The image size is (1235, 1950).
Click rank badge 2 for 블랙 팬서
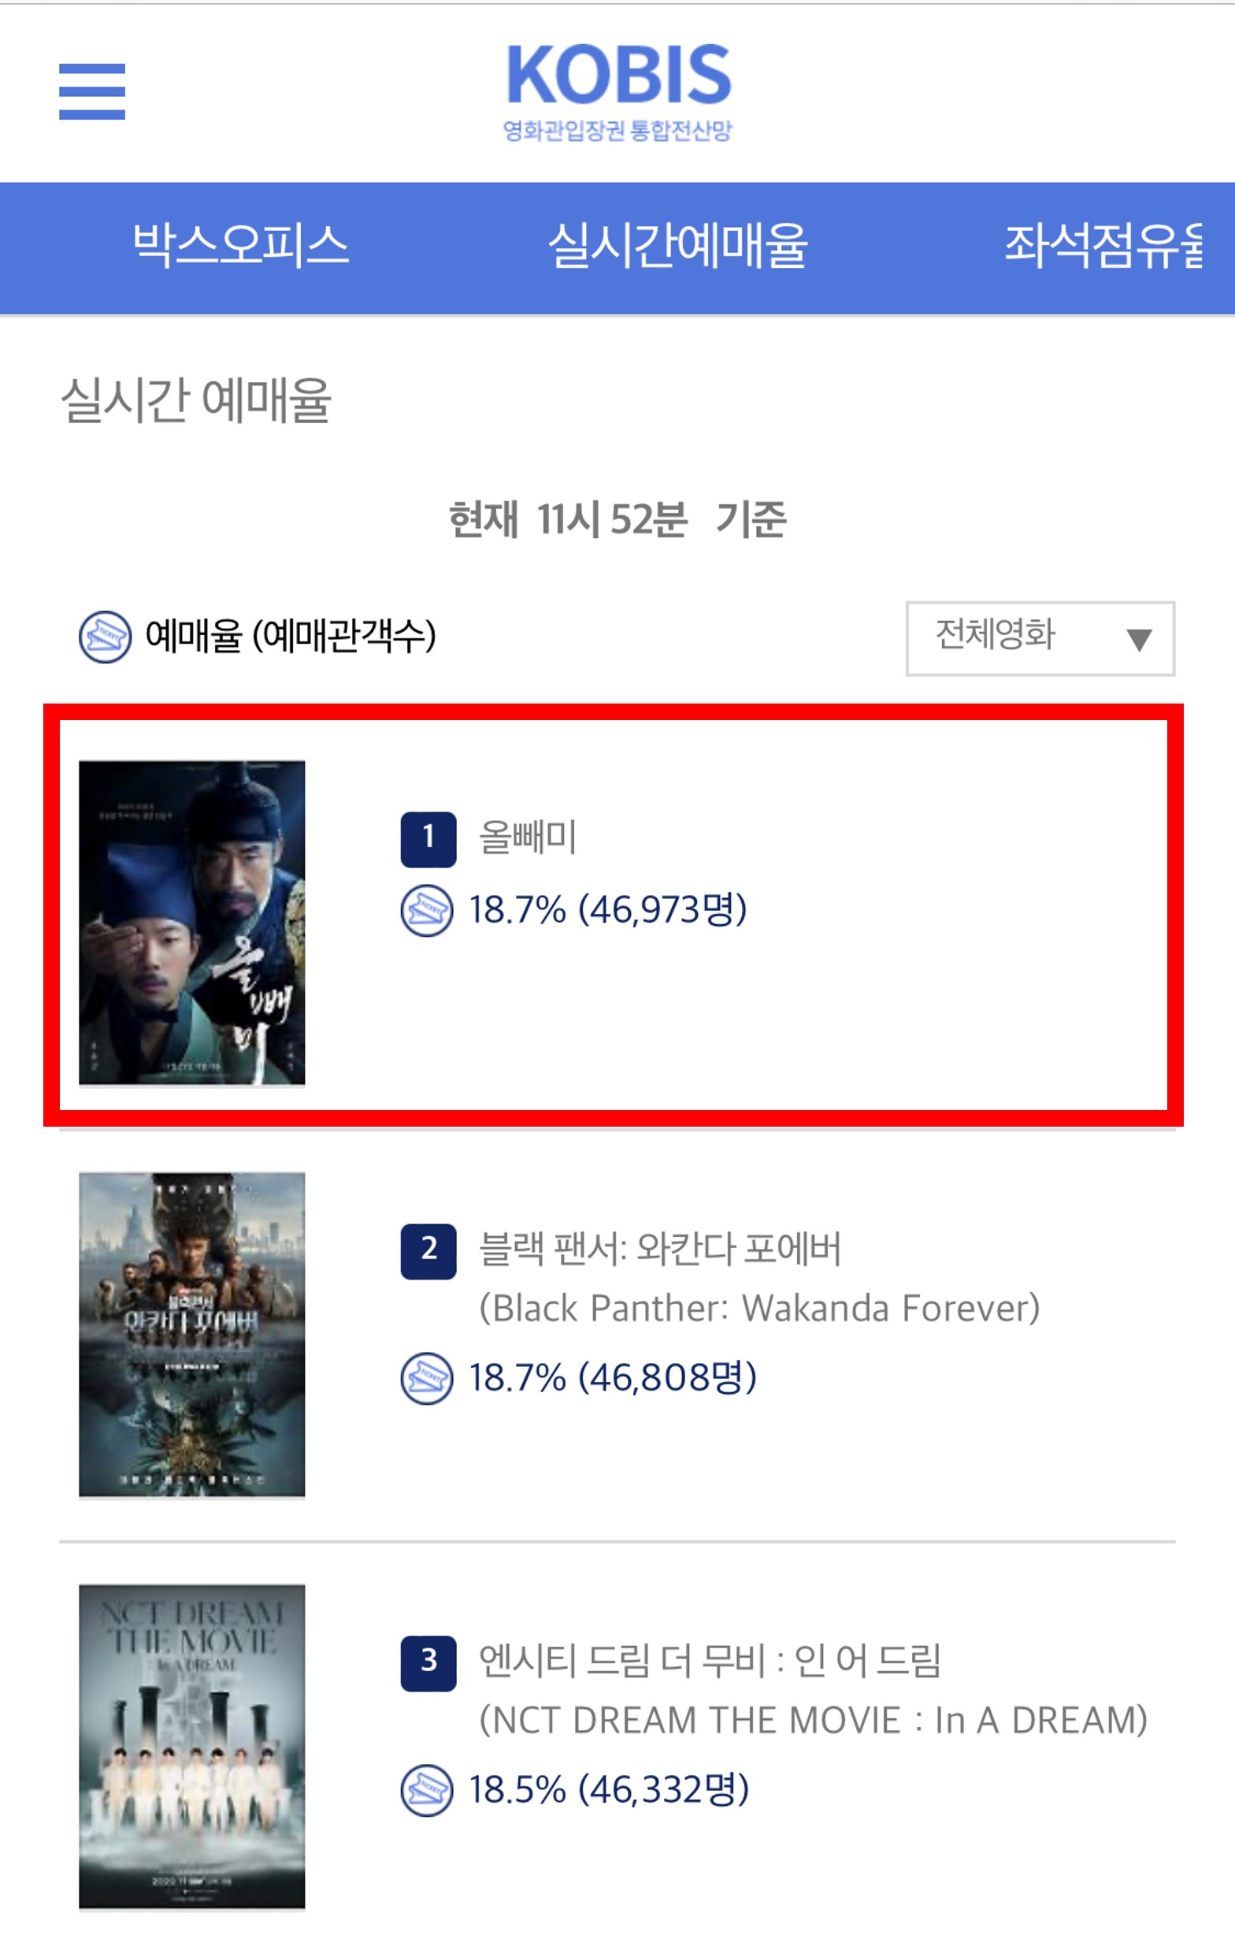click(x=428, y=1251)
